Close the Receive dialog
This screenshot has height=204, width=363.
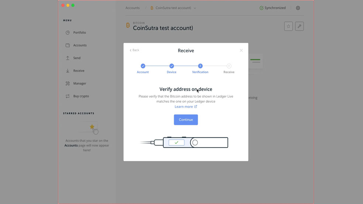point(241,50)
